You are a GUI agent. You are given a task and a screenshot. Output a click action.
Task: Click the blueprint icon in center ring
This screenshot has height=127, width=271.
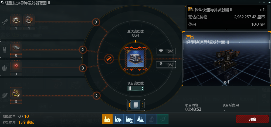[135, 58]
